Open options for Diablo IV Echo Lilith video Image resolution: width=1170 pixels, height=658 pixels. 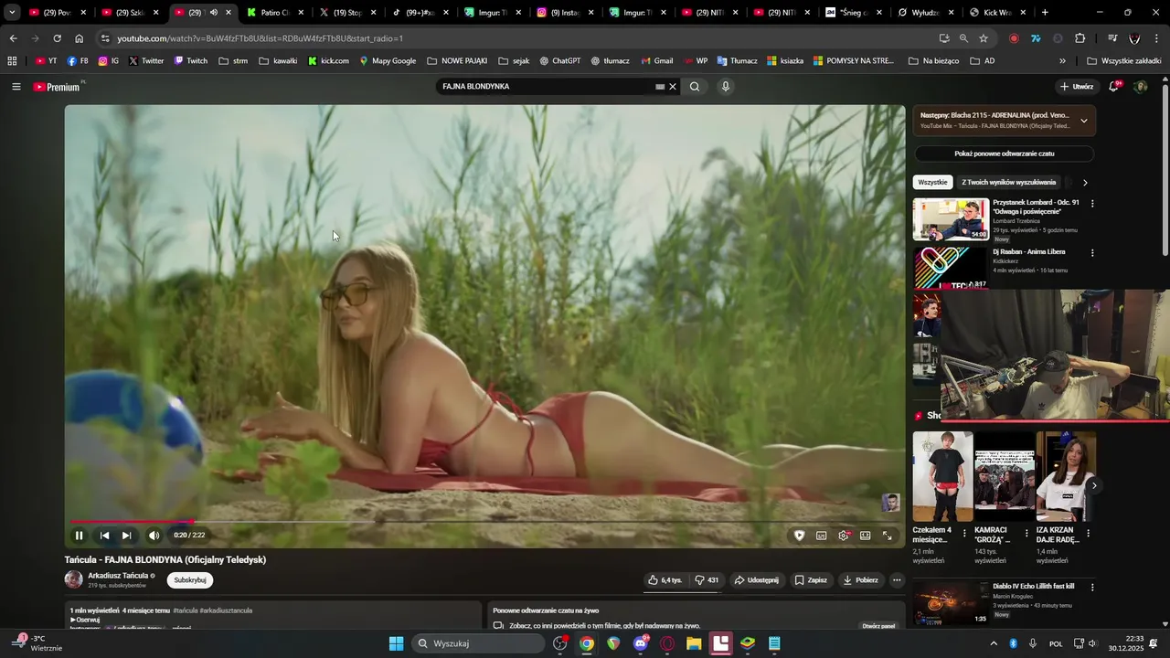coord(1092,588)
